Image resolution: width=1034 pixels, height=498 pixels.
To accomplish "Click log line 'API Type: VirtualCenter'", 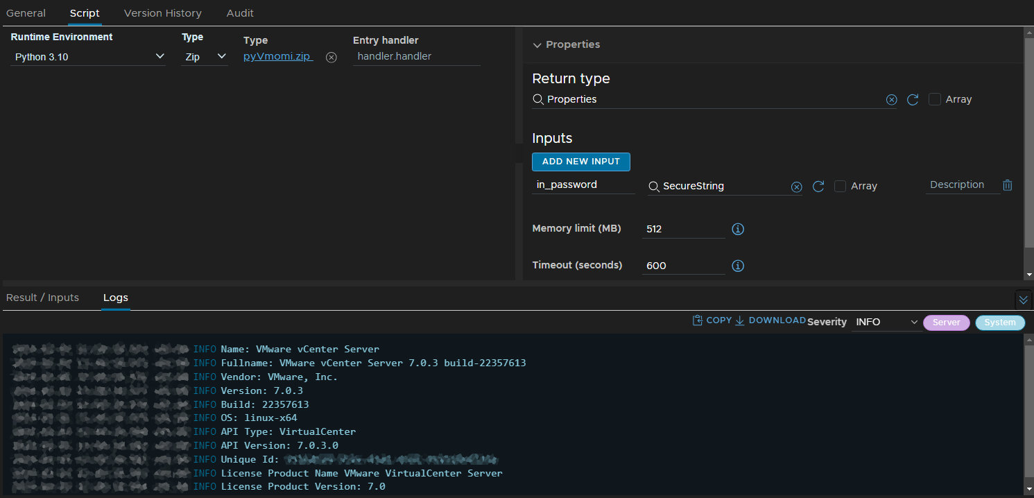I will 288,431.
